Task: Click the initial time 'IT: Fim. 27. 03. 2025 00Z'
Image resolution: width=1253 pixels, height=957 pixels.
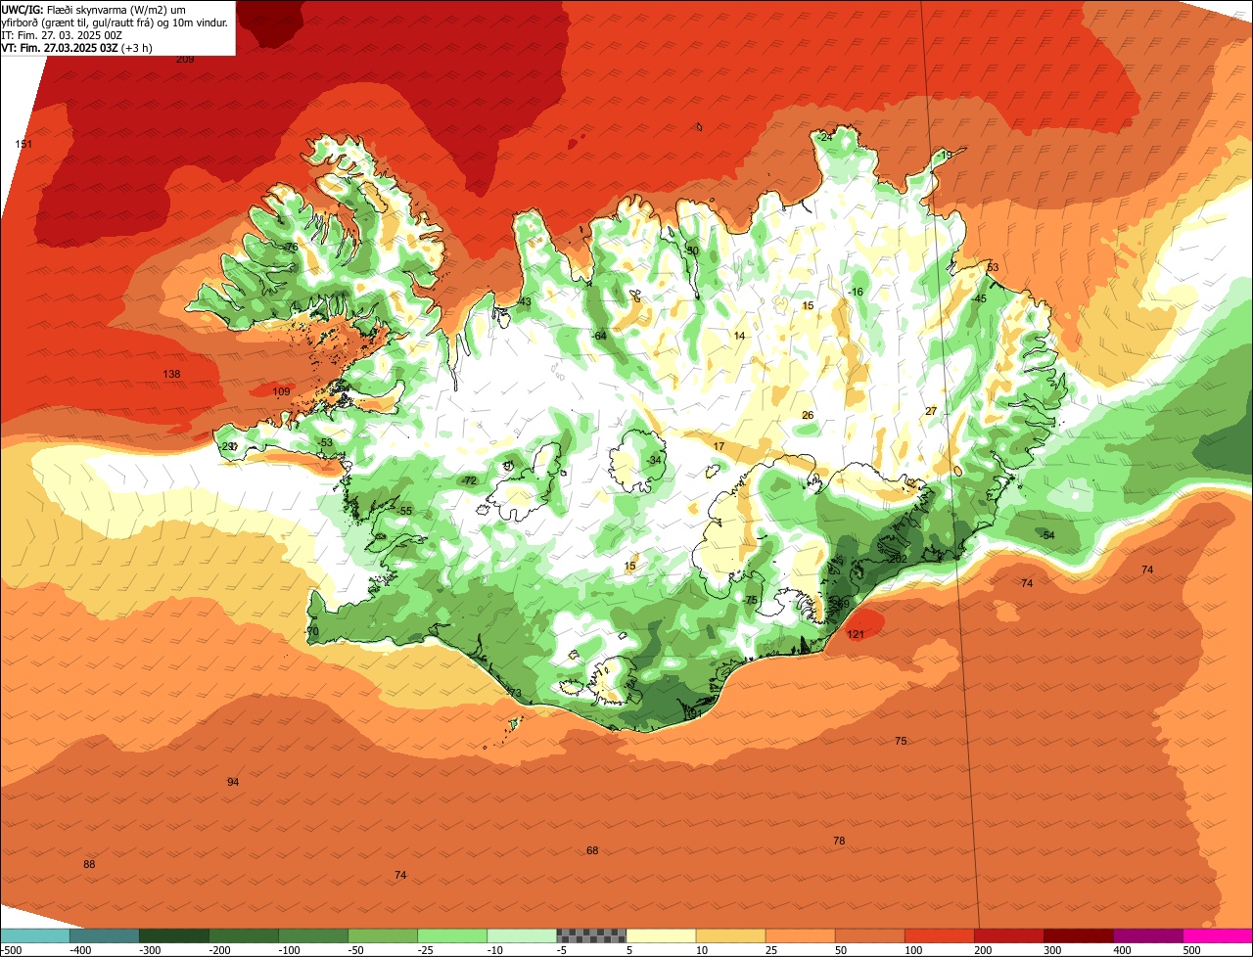Action: point(62,34)
